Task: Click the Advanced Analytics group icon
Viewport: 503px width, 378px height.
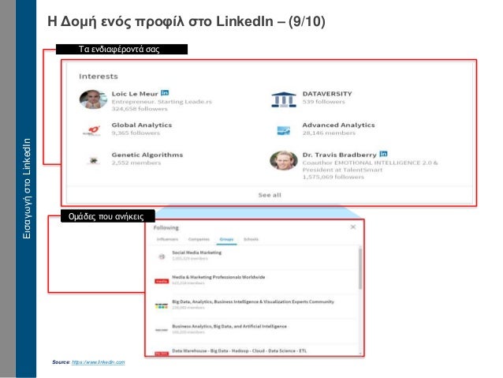Action: [x=284, y=130]
